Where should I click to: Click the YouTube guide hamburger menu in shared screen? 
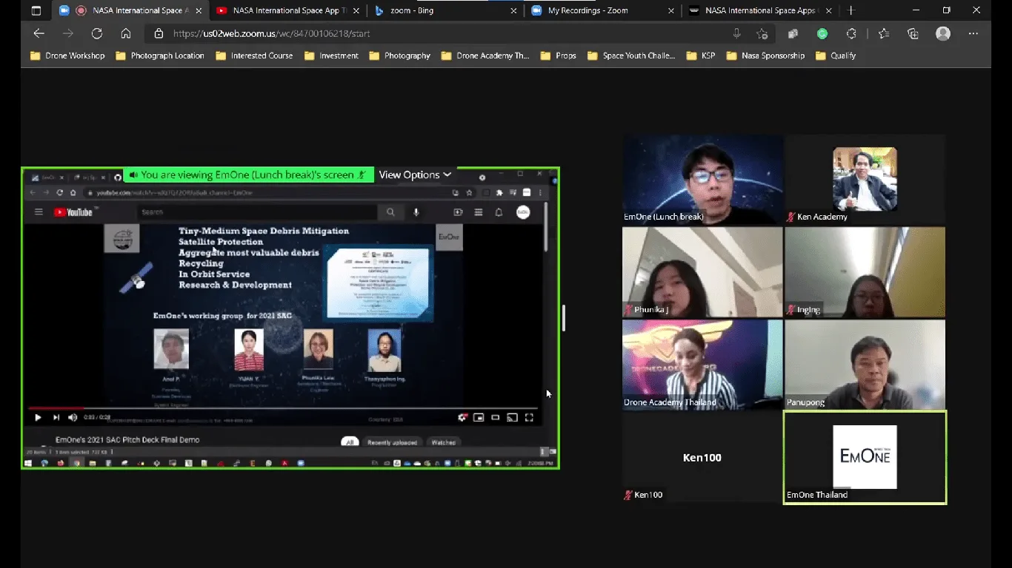tap(39, 212)
